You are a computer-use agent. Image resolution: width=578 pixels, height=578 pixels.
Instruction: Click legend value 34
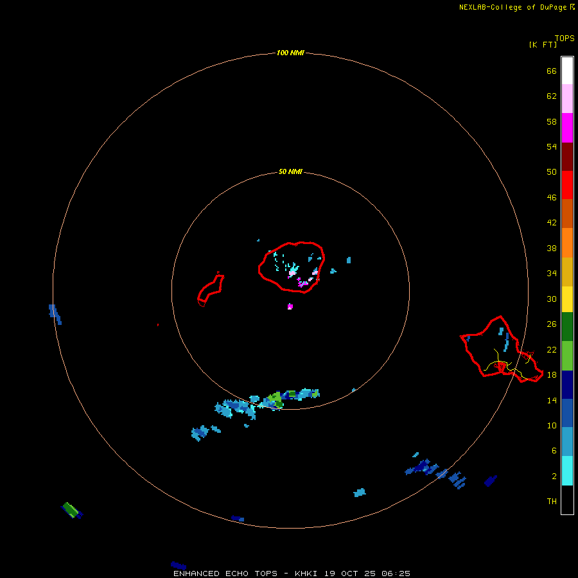(552, 274)
